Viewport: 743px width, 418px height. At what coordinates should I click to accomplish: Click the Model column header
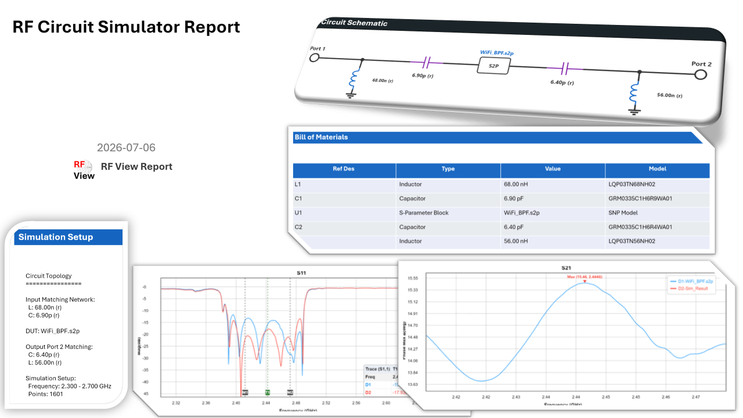pos(657,170)
